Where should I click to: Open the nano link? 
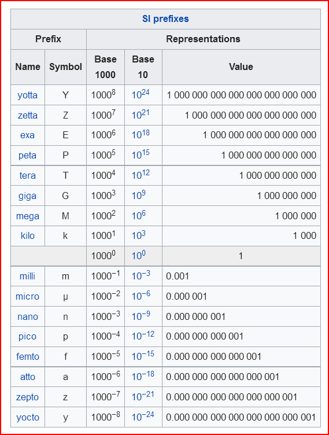27,316
